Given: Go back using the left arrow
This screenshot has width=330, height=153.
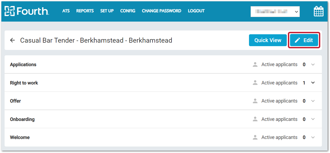Looking at the screenshot, I should coord(12,40).
